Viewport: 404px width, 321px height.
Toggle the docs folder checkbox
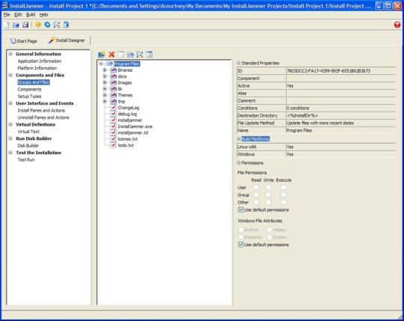tap(114, 76)
